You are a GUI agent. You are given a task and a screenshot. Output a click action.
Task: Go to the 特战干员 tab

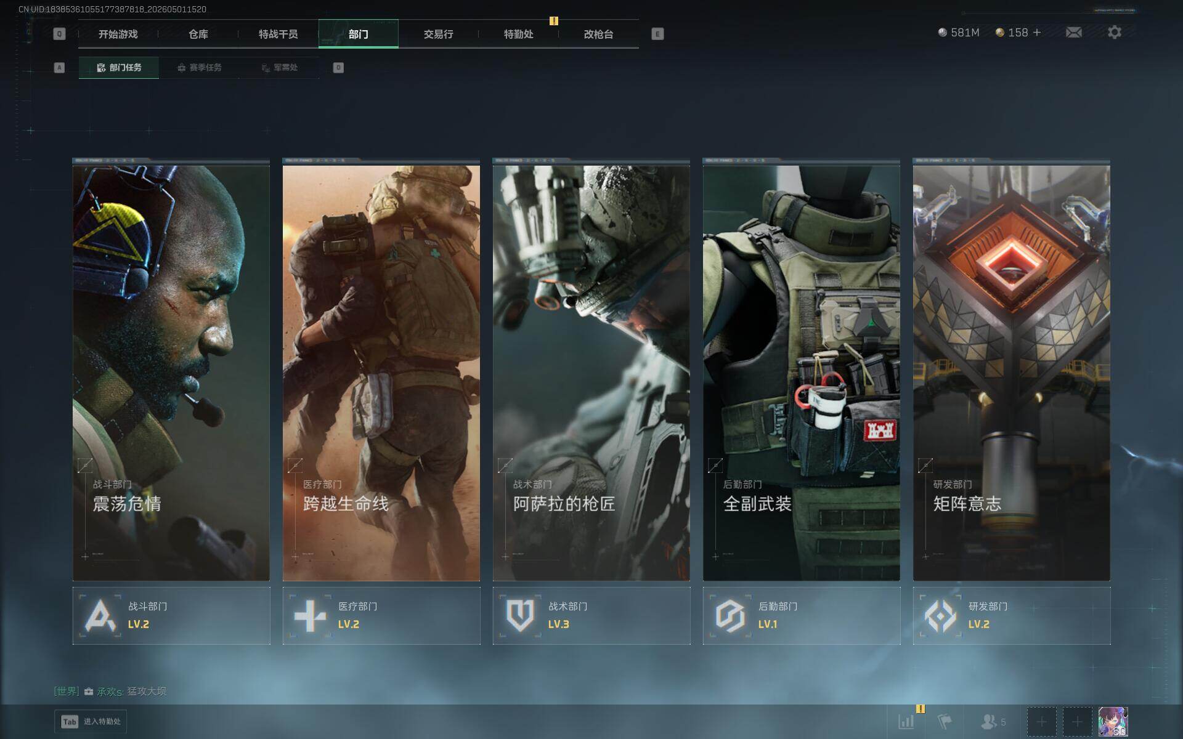coord(278,34)
